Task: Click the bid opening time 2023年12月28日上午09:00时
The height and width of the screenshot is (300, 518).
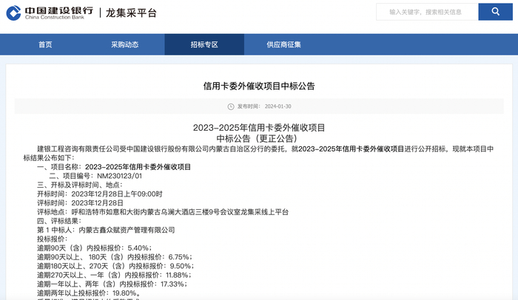Action: 117,194
